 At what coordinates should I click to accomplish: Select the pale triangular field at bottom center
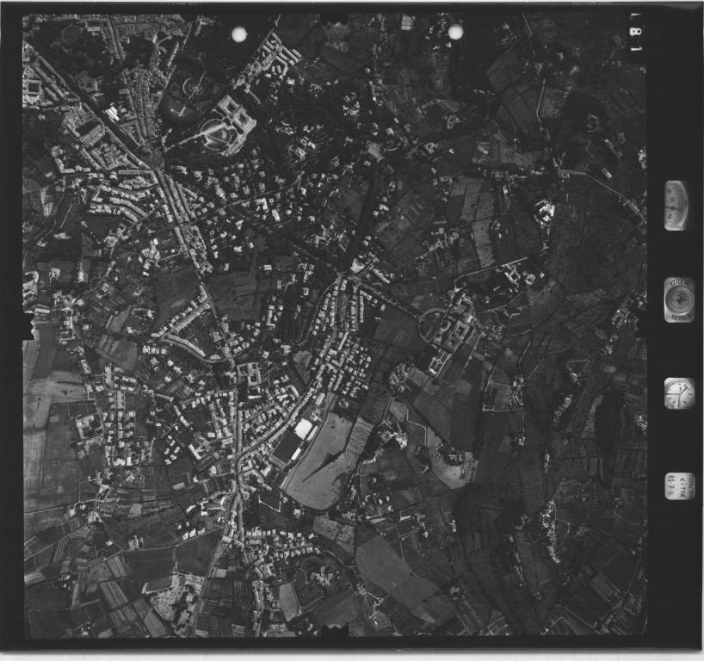point(383,564)
